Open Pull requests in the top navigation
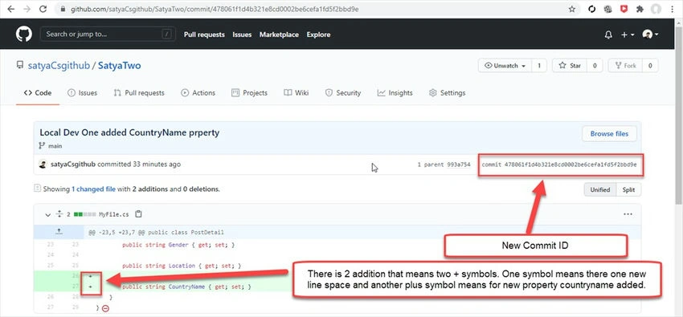The width and height of the screenshot is (683, 317). point(204,35)
